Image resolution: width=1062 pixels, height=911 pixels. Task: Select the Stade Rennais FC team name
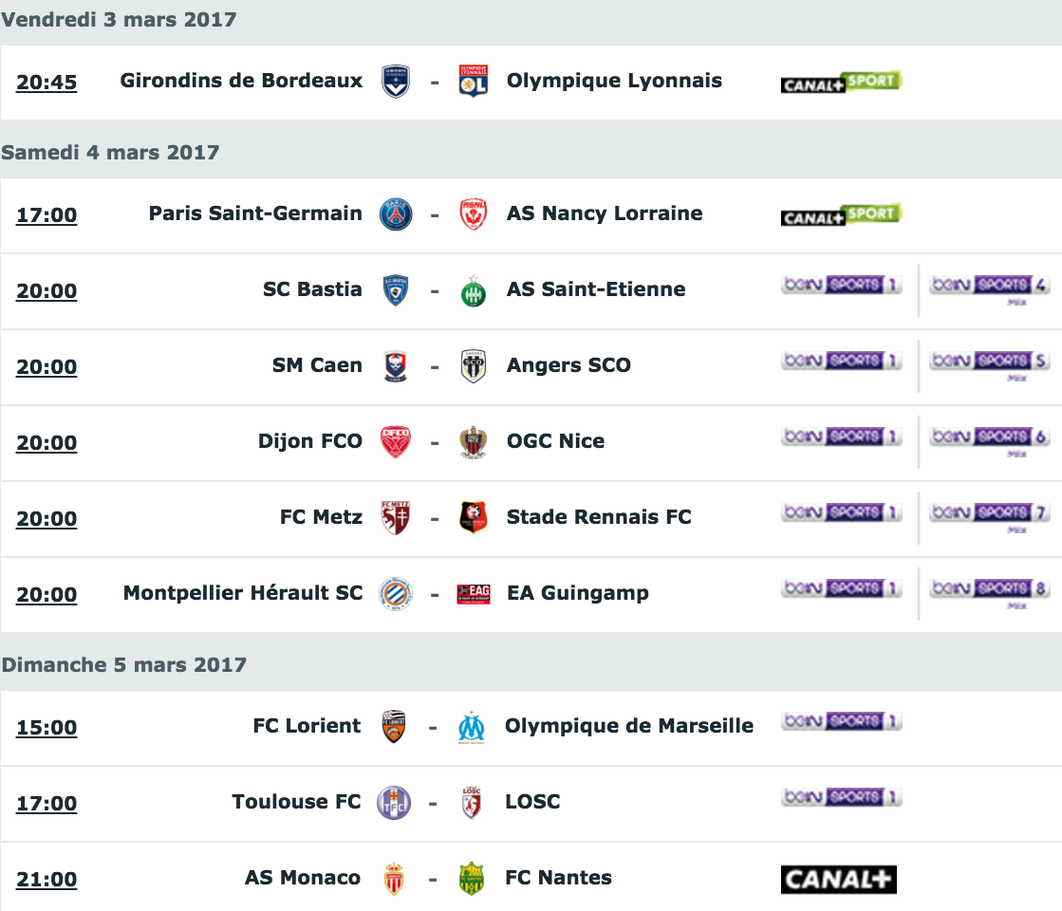[x=599, y=517]
